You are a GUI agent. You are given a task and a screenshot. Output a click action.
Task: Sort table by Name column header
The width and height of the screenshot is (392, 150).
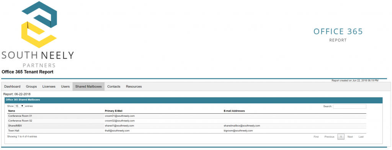(11, 111)
